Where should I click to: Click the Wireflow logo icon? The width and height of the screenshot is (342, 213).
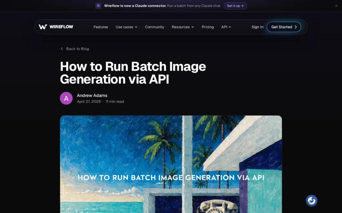43,27
